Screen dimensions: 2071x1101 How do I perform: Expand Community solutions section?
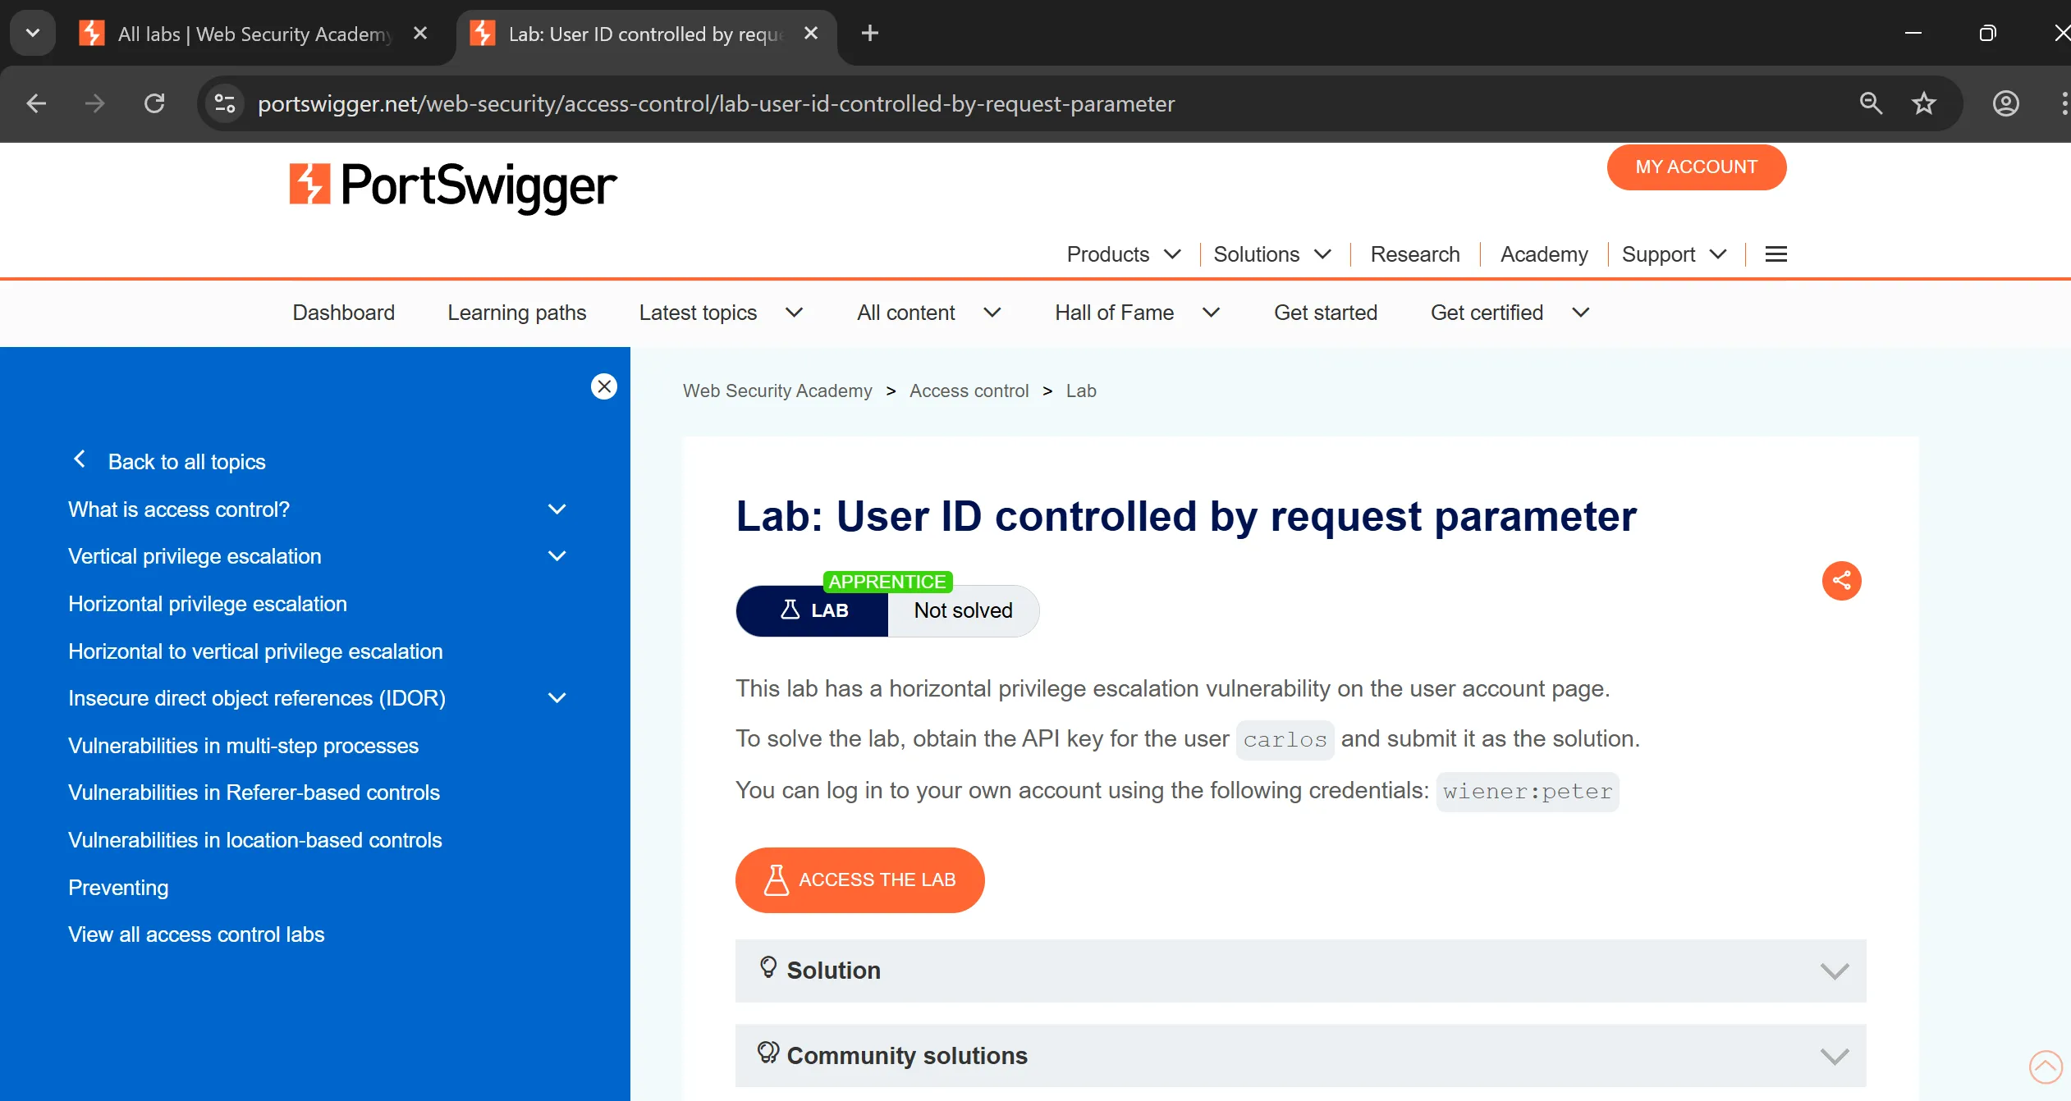(1300, 1056)
